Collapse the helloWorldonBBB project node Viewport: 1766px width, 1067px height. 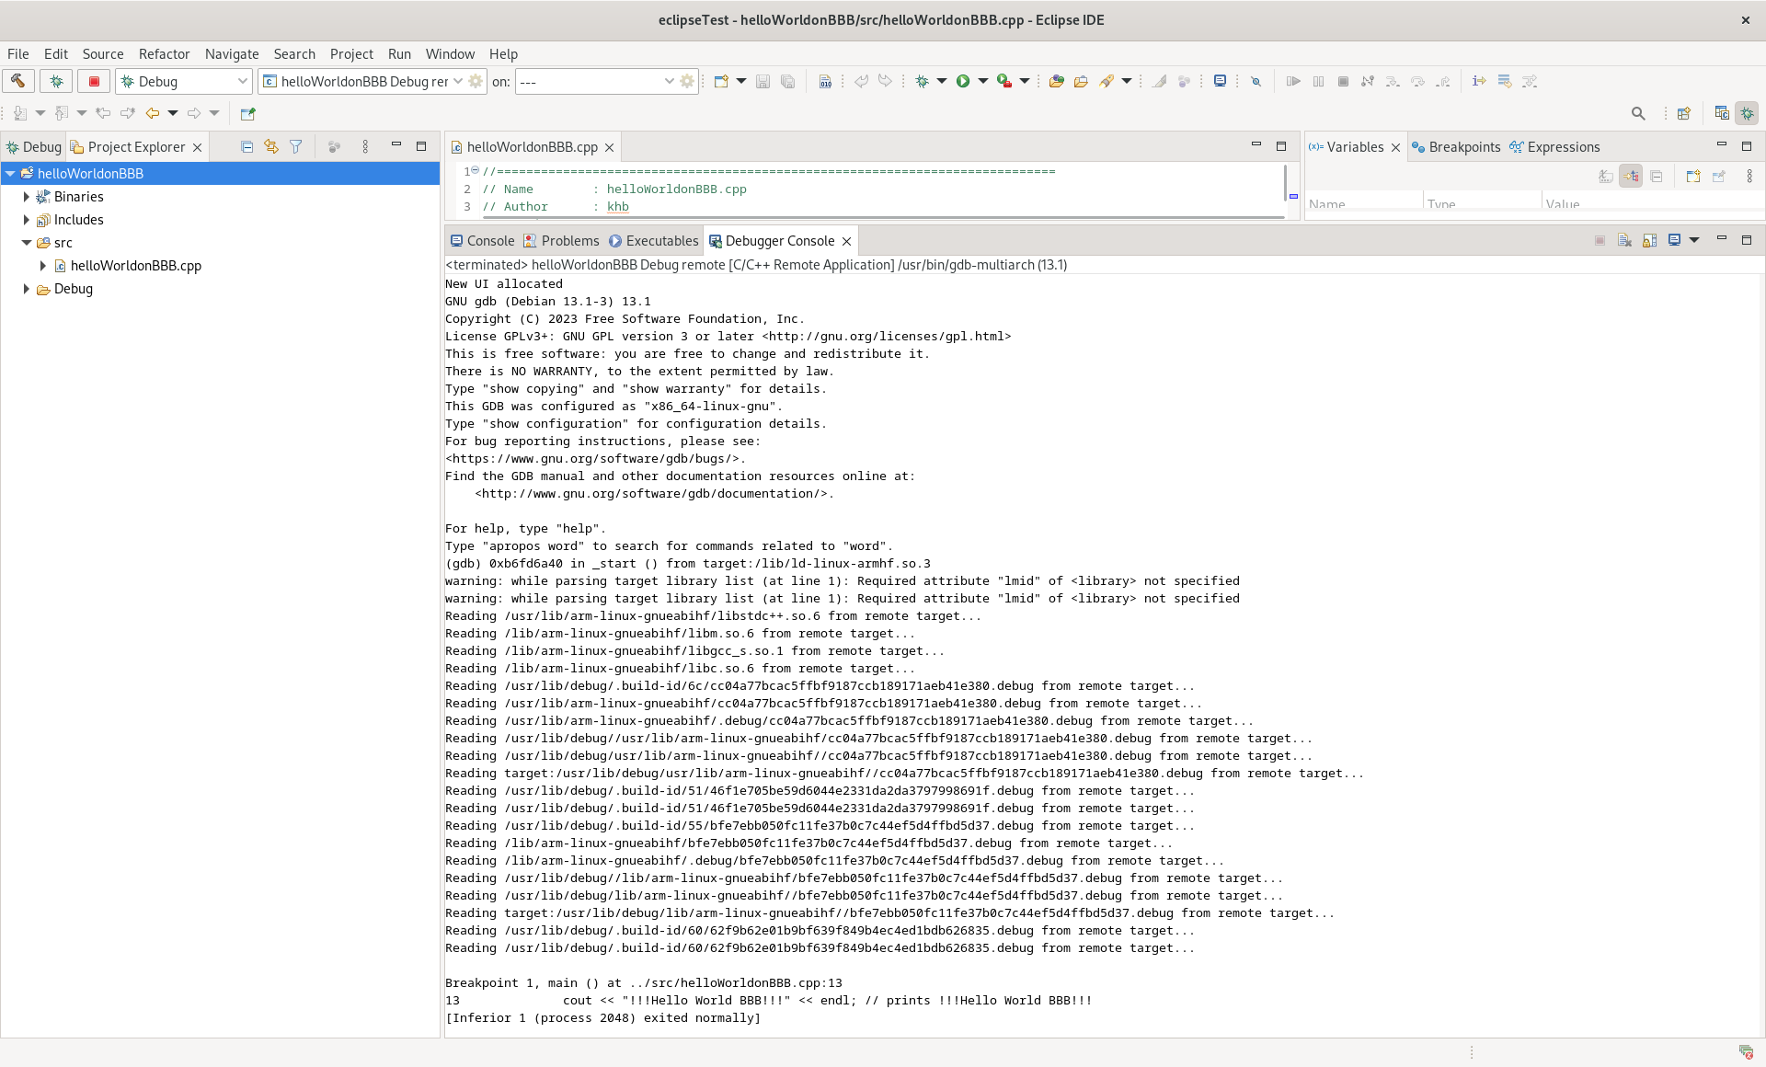click(10, 173)
